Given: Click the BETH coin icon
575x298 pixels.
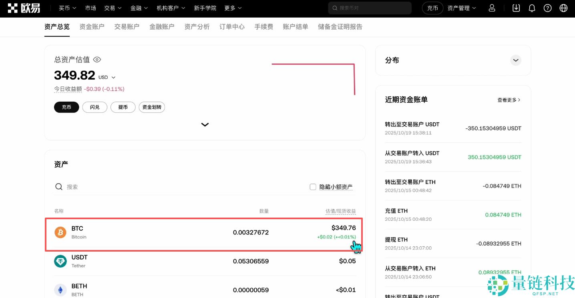Looking at the screenshot, I should pyautogui.click(x=60, y=290).
